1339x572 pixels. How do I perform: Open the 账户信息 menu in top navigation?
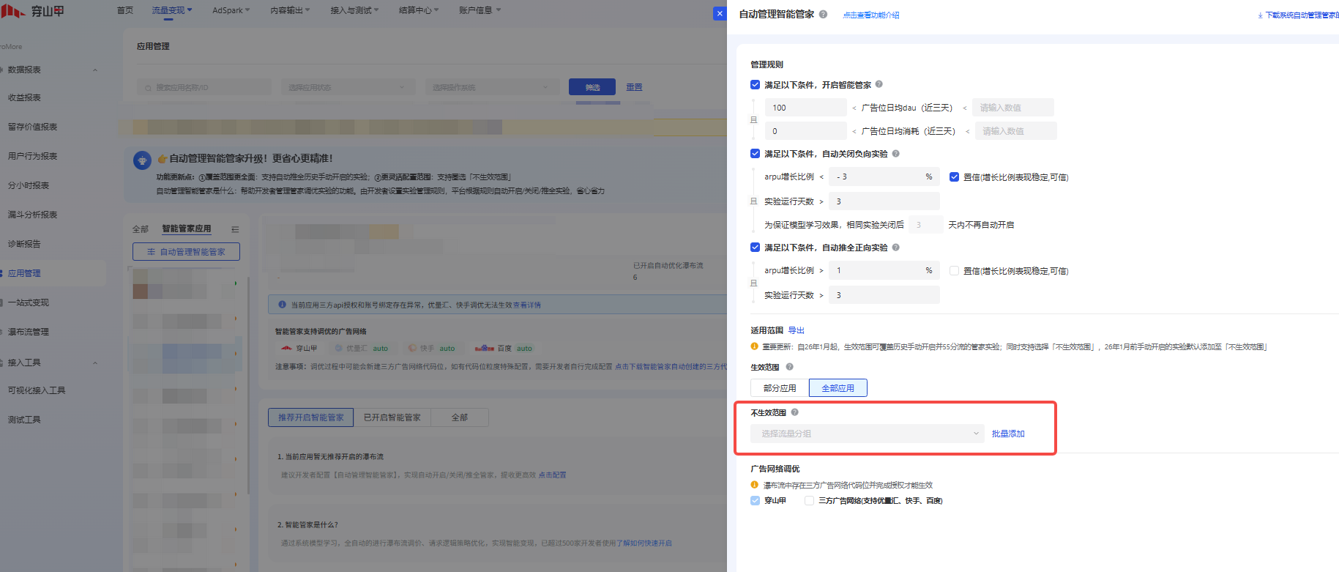pyautogui.click(x=480, y=10)
